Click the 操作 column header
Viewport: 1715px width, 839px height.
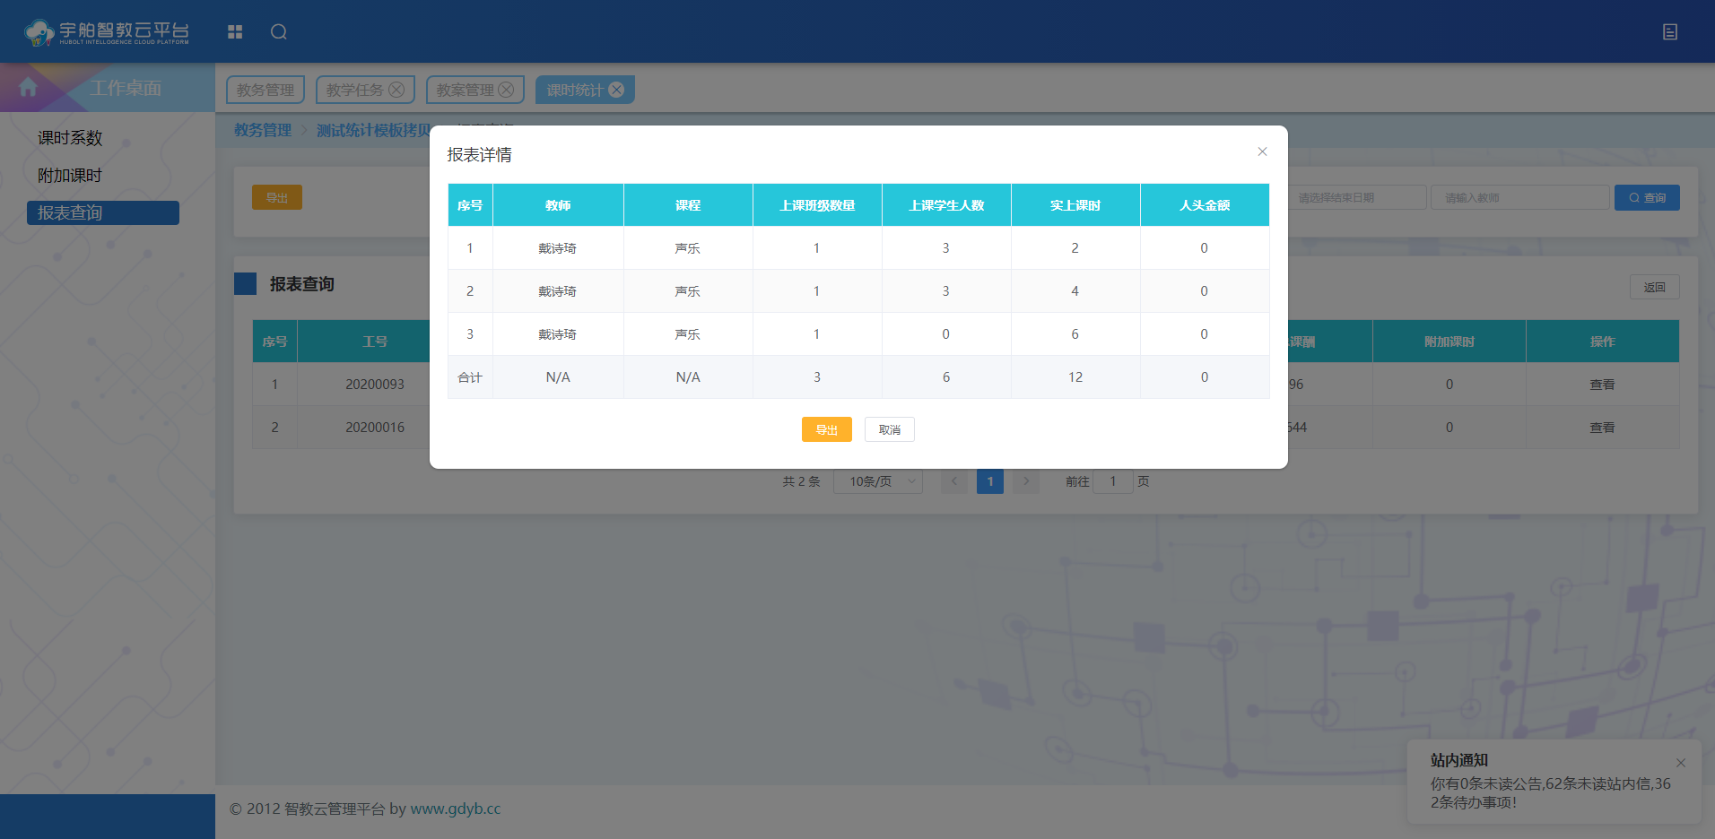point(1602,342)
